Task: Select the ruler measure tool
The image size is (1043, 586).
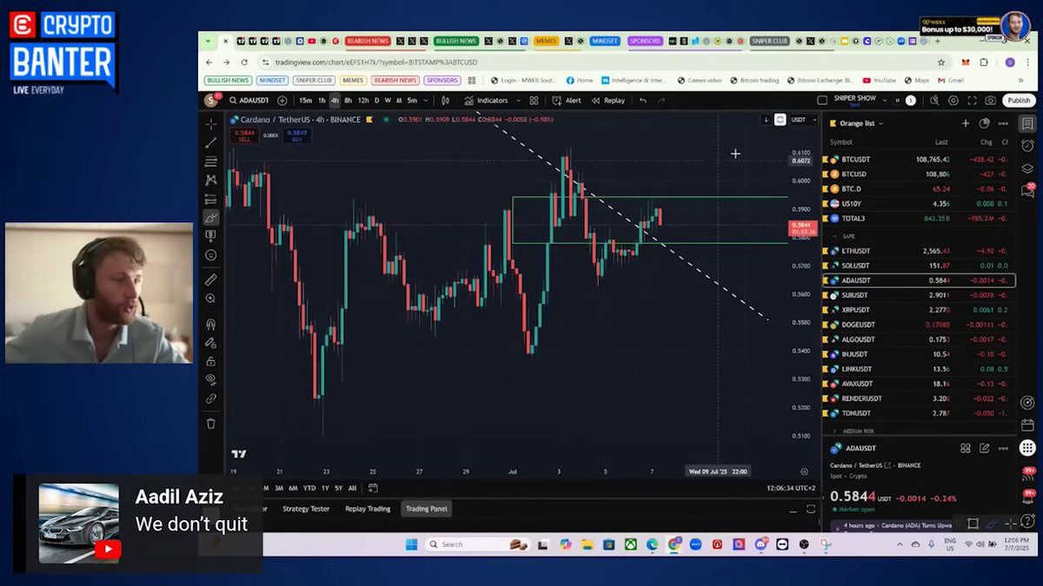Action: [210, 280]
